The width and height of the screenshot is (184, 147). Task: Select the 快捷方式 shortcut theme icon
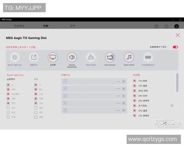(34, 57)
